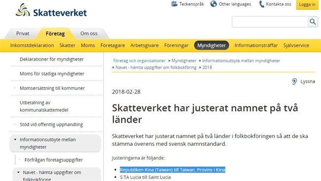Collapse Navet - hämta uppgifter om folkbokföring
Image resolution: width=321 pixels, height=181 pixels.
(18, 173)
